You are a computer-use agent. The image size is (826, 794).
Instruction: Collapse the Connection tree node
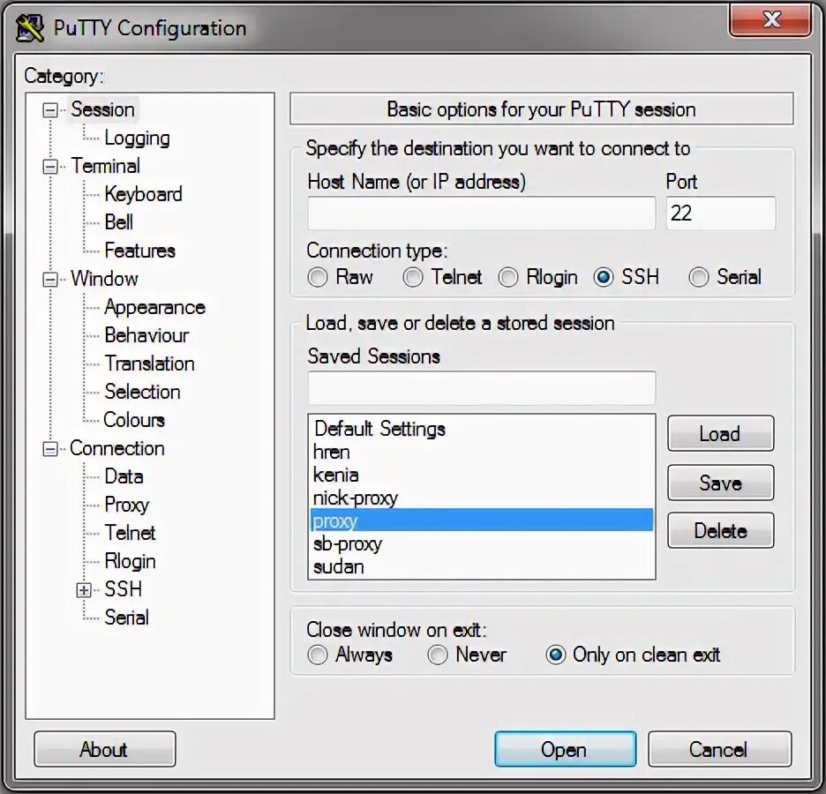[50, 449]
